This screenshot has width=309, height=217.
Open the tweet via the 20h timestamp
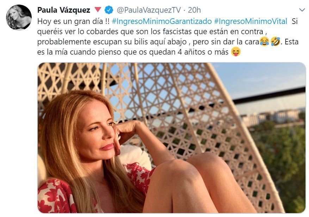[194, 10]
